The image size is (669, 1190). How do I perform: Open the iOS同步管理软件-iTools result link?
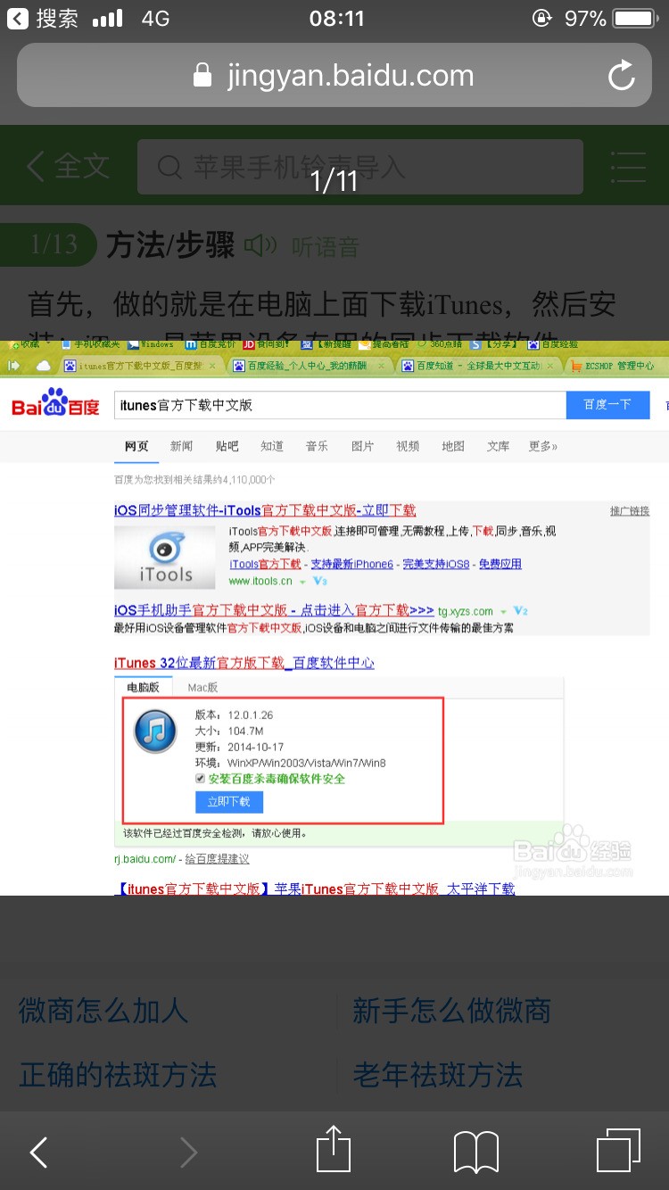pyautogui.click(x=265, y=510)
